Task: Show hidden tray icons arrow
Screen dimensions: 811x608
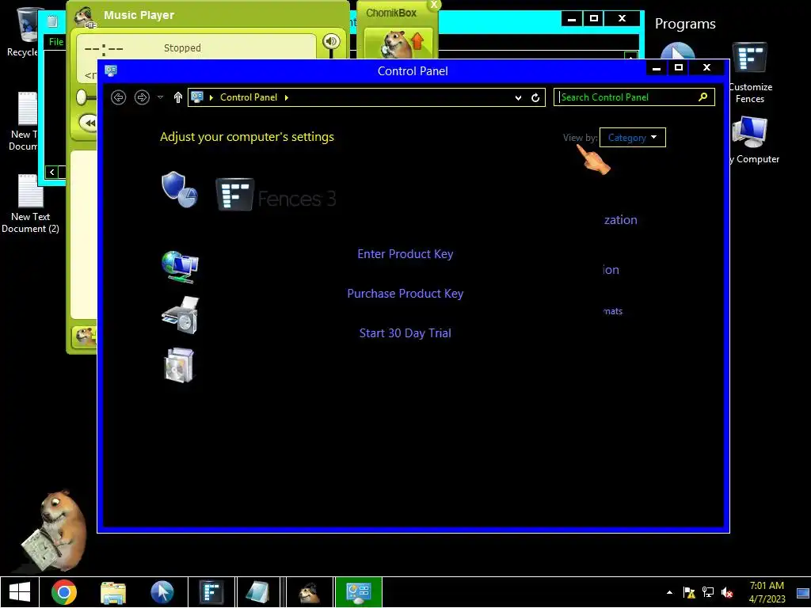Action: [669, 592]
